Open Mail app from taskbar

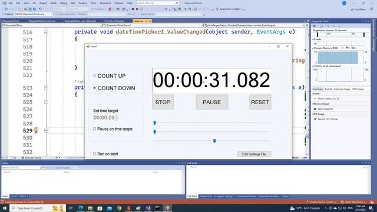click(x=110, y=208)
